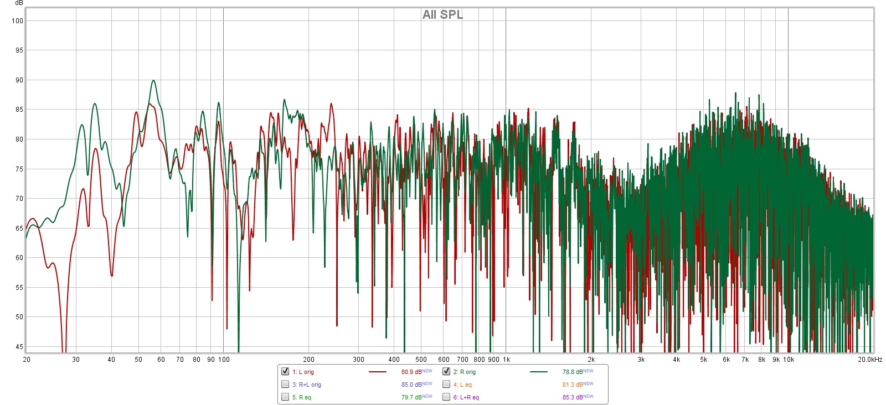Show the '5: R eq' trace
Screen dimensions: 886x405
point(285,397)
